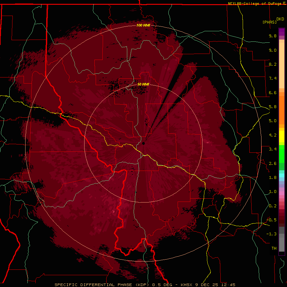Image resolution: width=287 pixels, height=287 pixels.
Task: Click the "3.4" color scale value
Action: click(x=273, y=149)
